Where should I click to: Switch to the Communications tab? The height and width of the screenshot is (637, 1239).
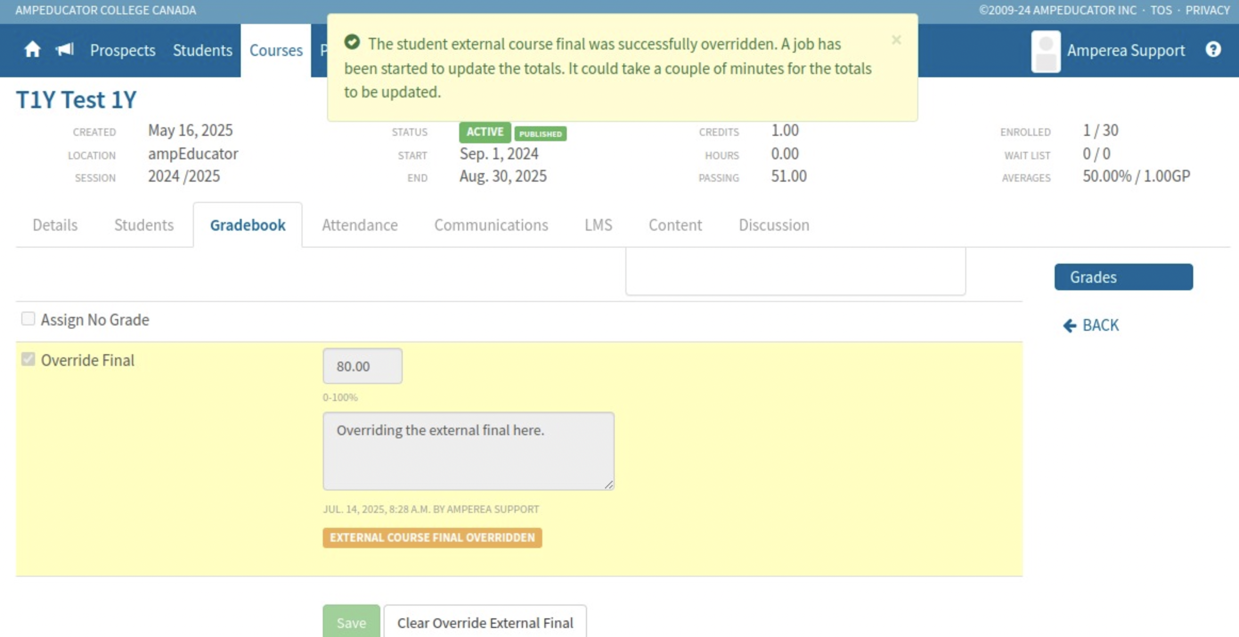click(491, 225)
